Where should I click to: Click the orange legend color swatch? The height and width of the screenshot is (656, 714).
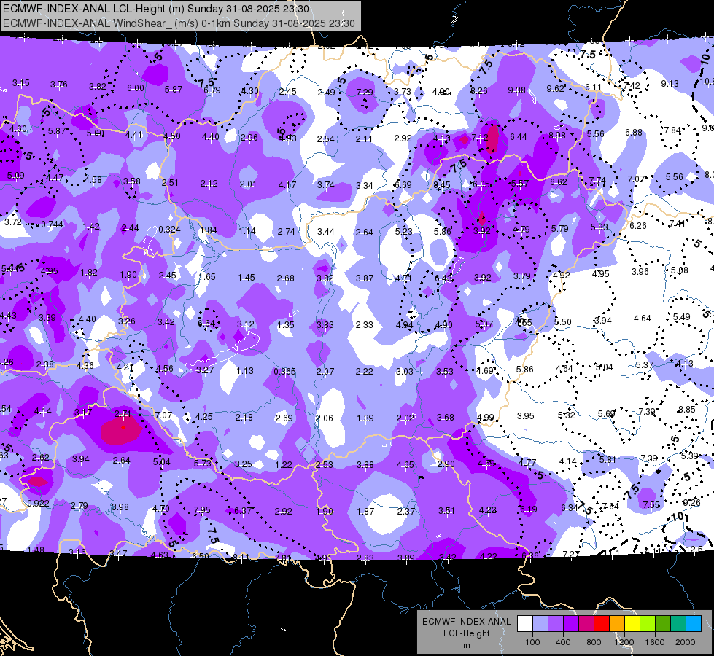[617, 624]
